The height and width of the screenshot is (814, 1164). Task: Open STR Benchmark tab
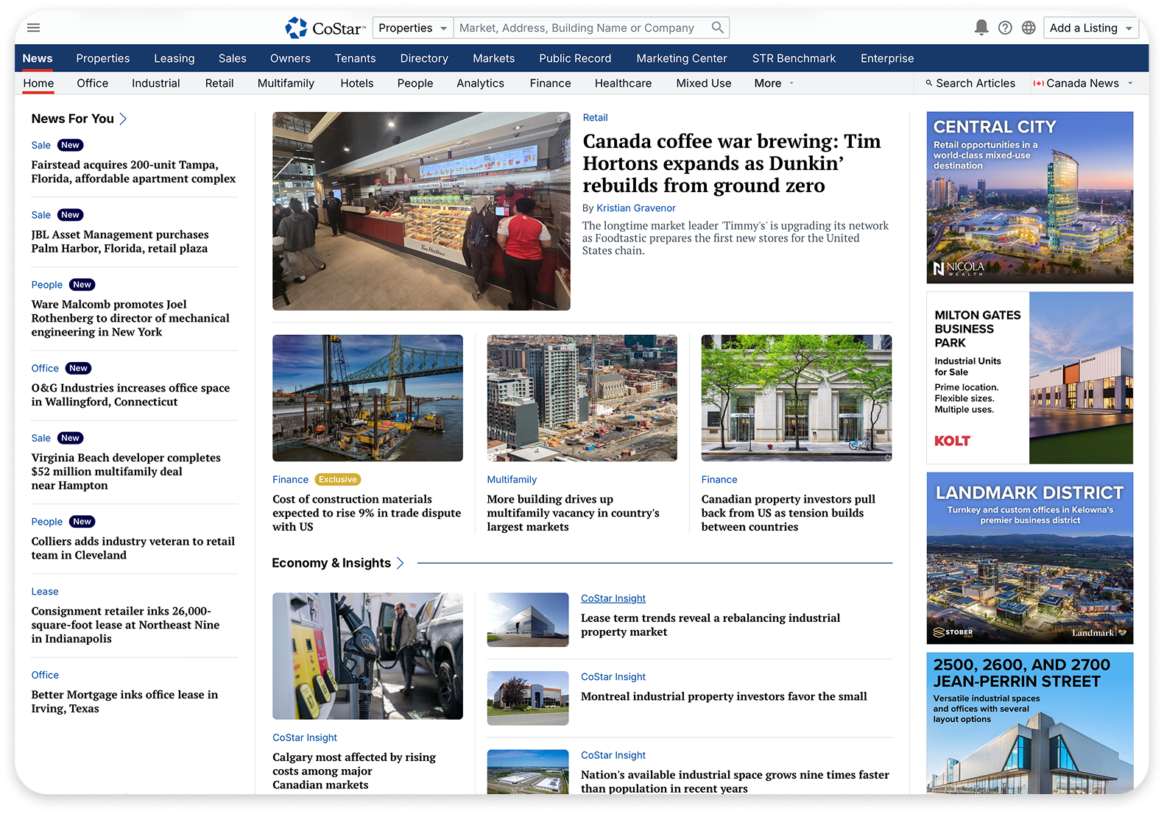pyautogui.click(x=794, y=58)
